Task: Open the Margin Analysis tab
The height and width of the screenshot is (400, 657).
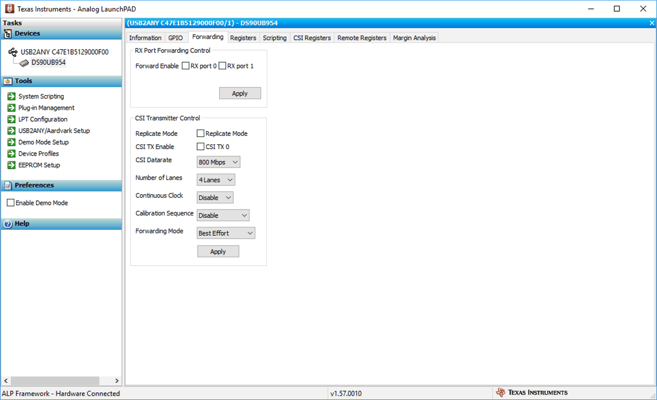Action: 414,38
